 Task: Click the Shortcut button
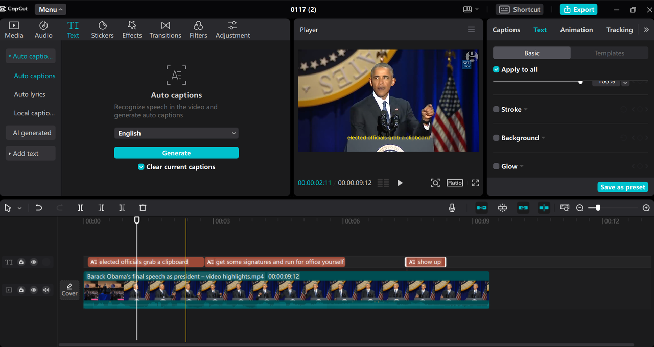point(520,9)
